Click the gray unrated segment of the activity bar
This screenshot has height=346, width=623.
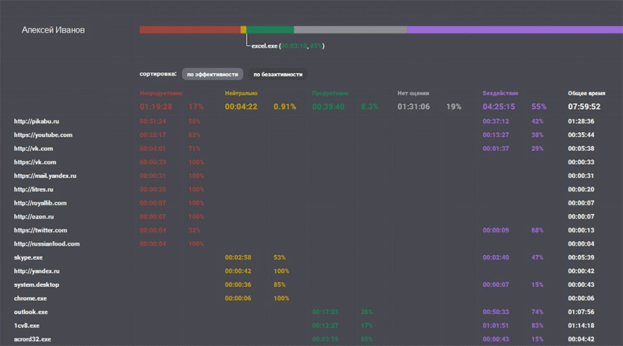(x=350, y=30)
